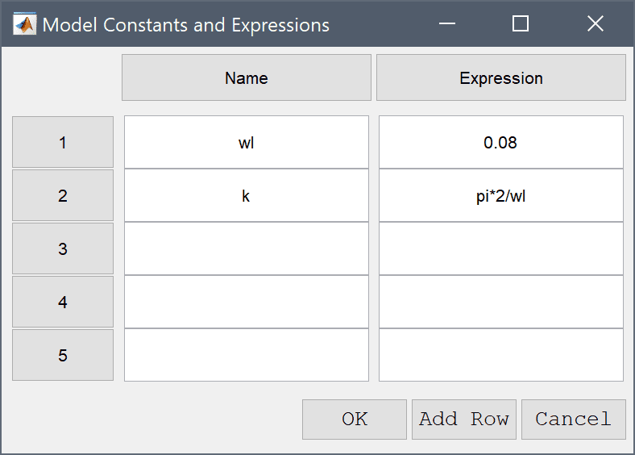Viewport: 635px width, 455px height.
Task: Select the Name column header
Action: [x=247, y=77]
